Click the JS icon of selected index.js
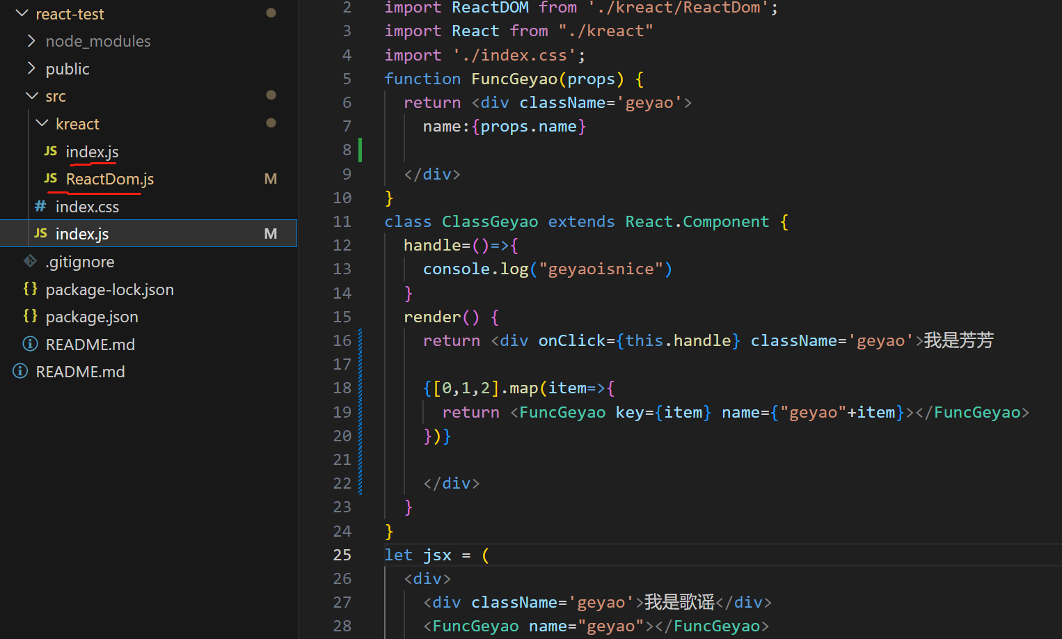The width and height of the screenshot is (1062, 639). click(x=40, y=233)
